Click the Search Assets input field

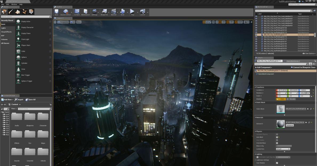[35, 109]
